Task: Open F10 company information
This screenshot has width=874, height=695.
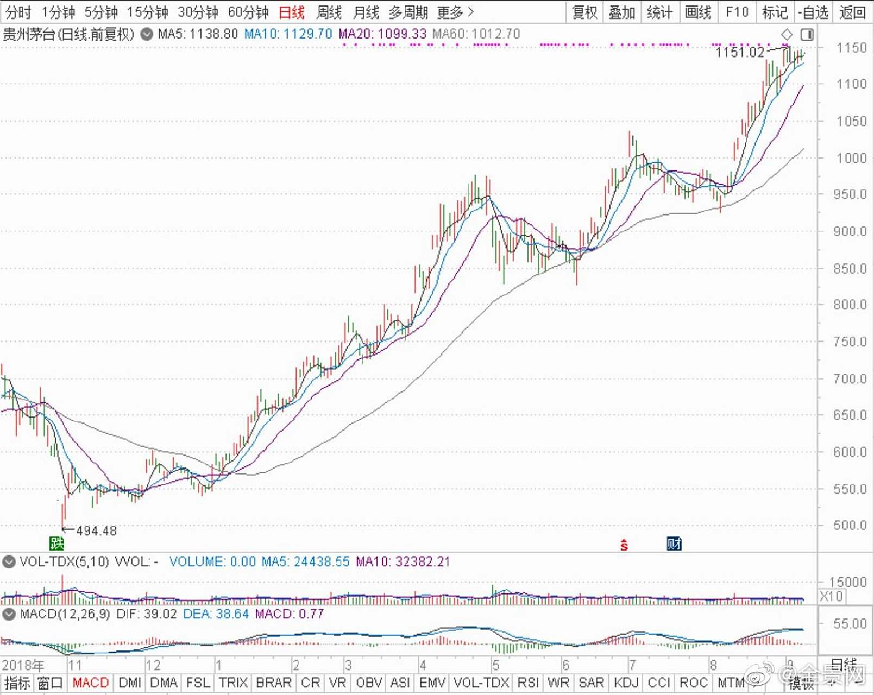Action: coord(737,12)
